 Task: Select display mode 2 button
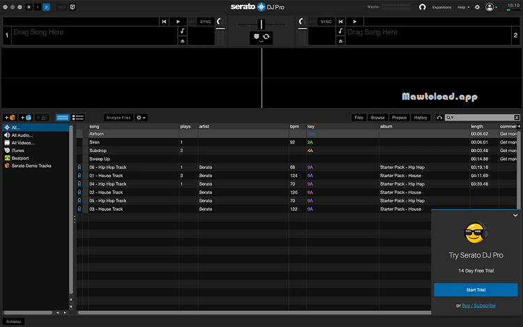[x=46, y=7]
